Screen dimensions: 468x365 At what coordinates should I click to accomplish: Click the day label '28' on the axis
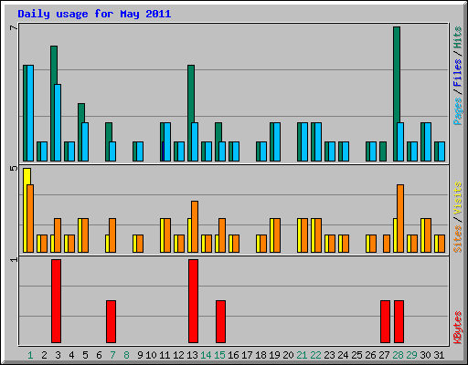point(398,355)
